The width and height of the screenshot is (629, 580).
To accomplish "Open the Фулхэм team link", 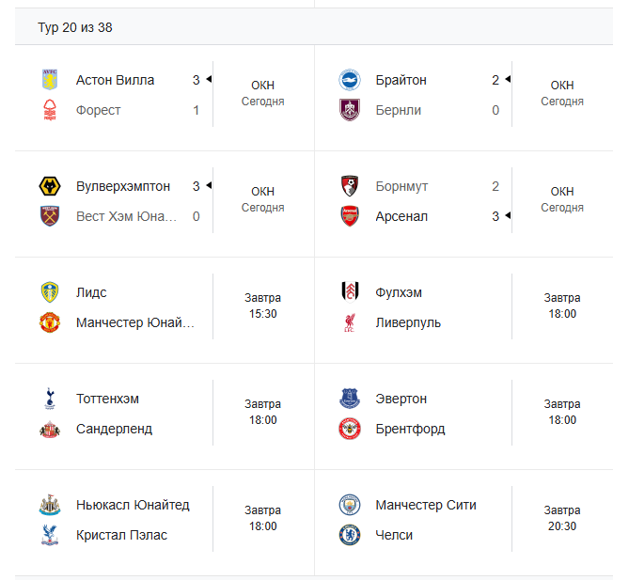I will pyautogui.click(x=399, y=292).
